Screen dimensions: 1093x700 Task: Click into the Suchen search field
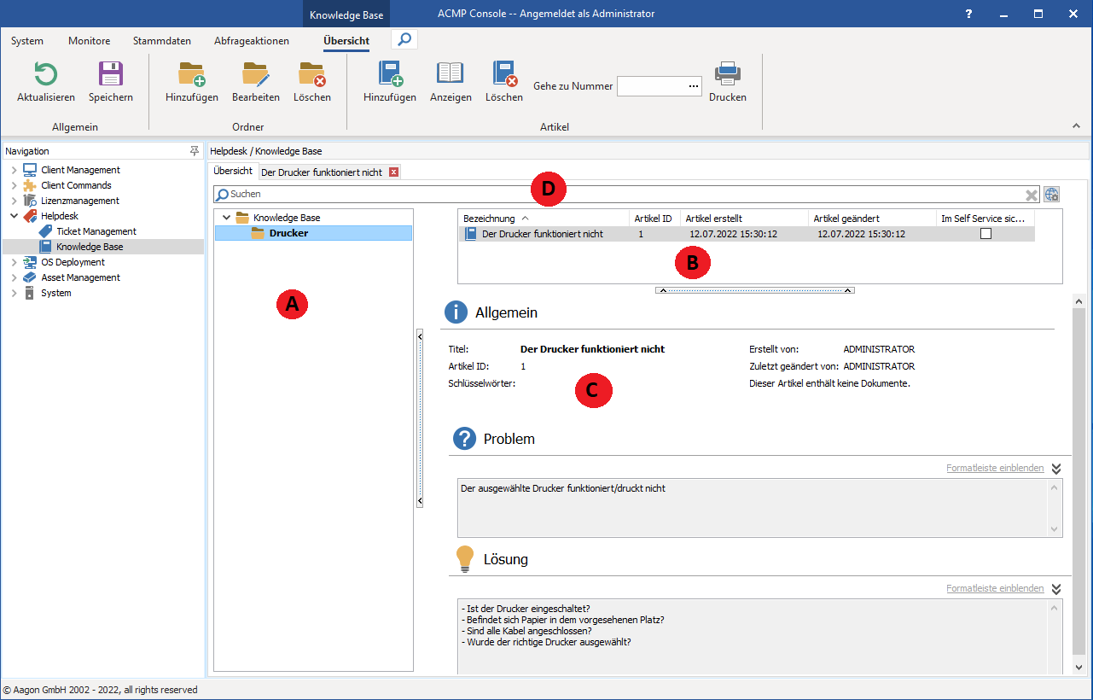pyautogui.click(x=625, y=195)
